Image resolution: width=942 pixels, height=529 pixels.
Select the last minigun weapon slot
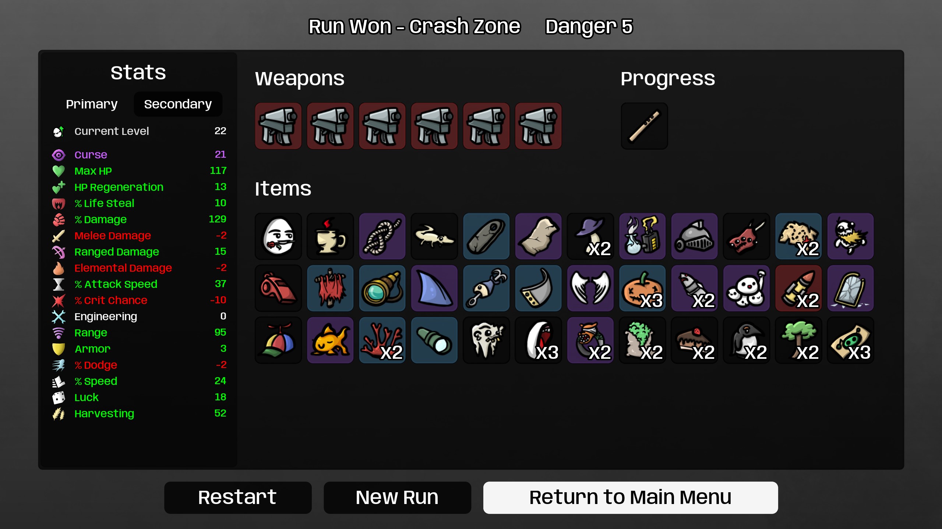tap(538, 126)
